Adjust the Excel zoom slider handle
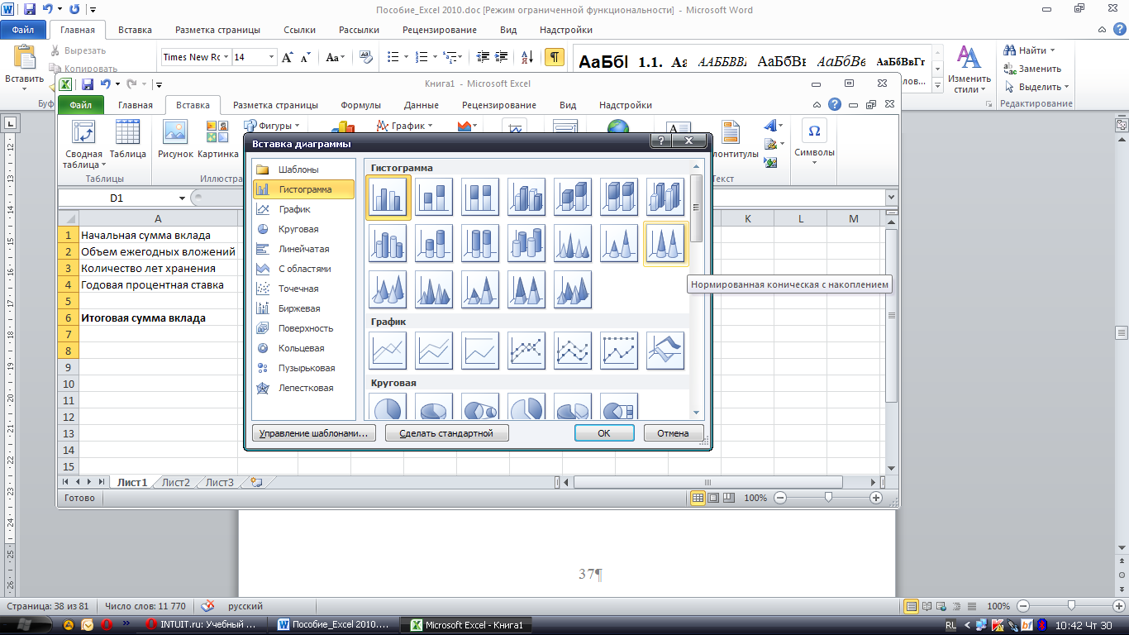Screen dimensions: 1129x635 click(x=828, y=498)
